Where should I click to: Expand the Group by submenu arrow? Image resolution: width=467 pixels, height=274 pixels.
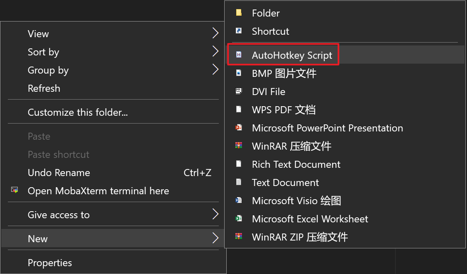[x=216, y=69]
